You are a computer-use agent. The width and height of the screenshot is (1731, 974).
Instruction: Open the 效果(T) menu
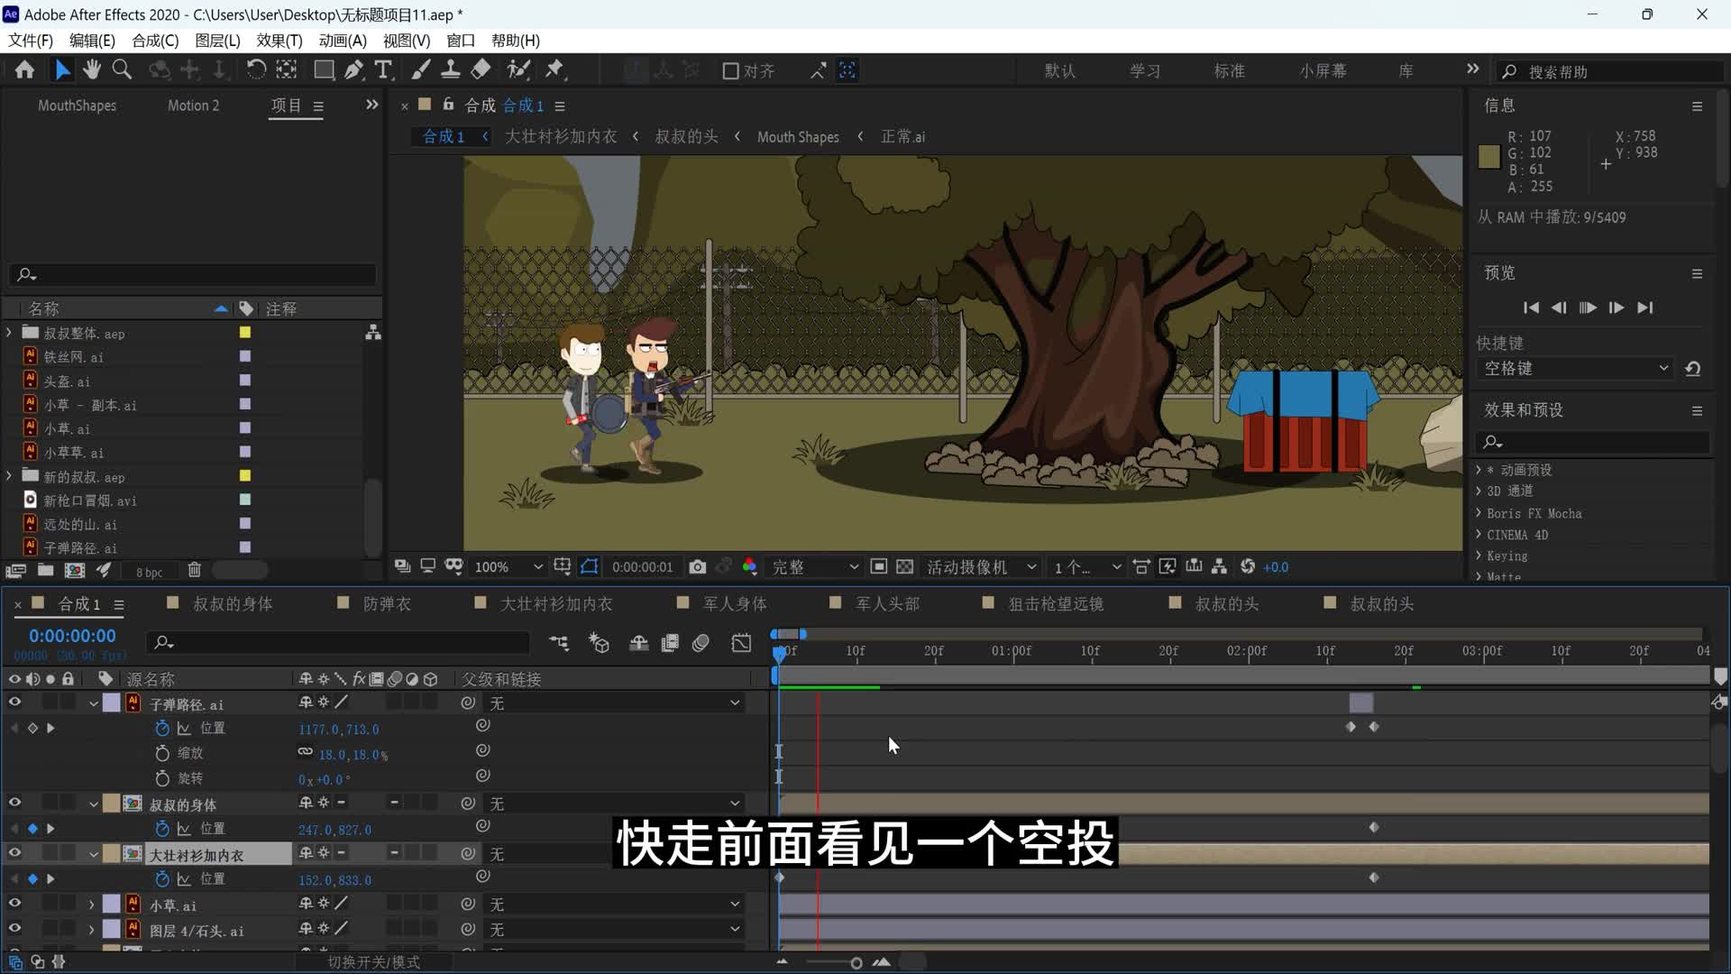pyautogui.click(x=279, y=41)
